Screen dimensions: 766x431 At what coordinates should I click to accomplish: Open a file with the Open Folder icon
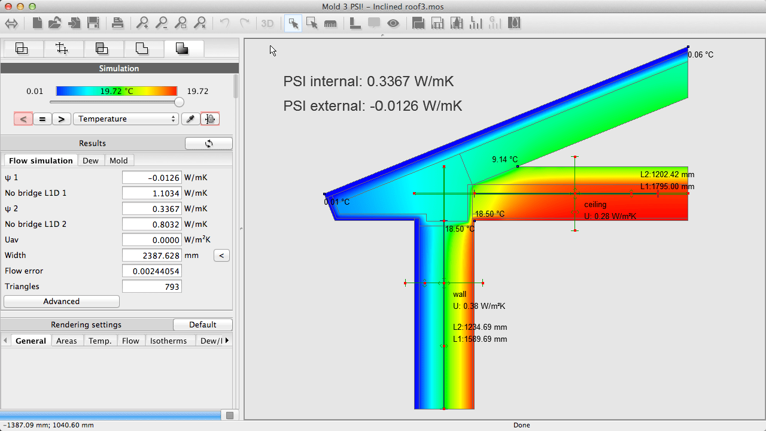click(55, 23)
